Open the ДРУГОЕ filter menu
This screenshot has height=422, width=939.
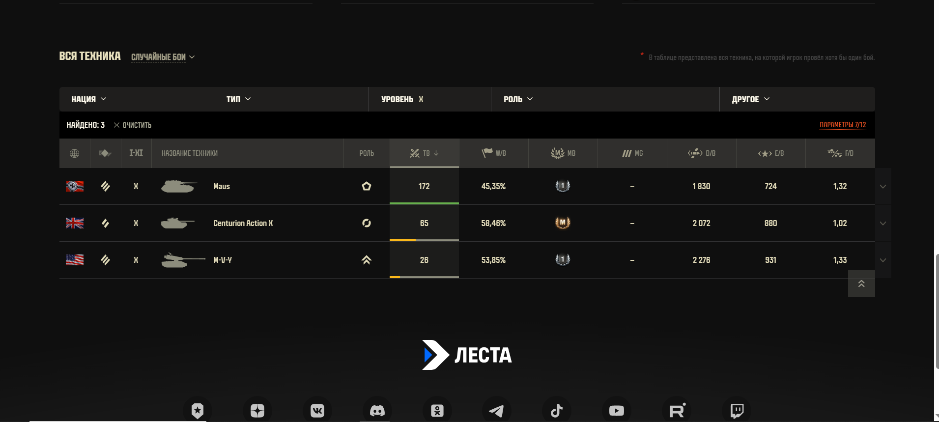point(751,99)
